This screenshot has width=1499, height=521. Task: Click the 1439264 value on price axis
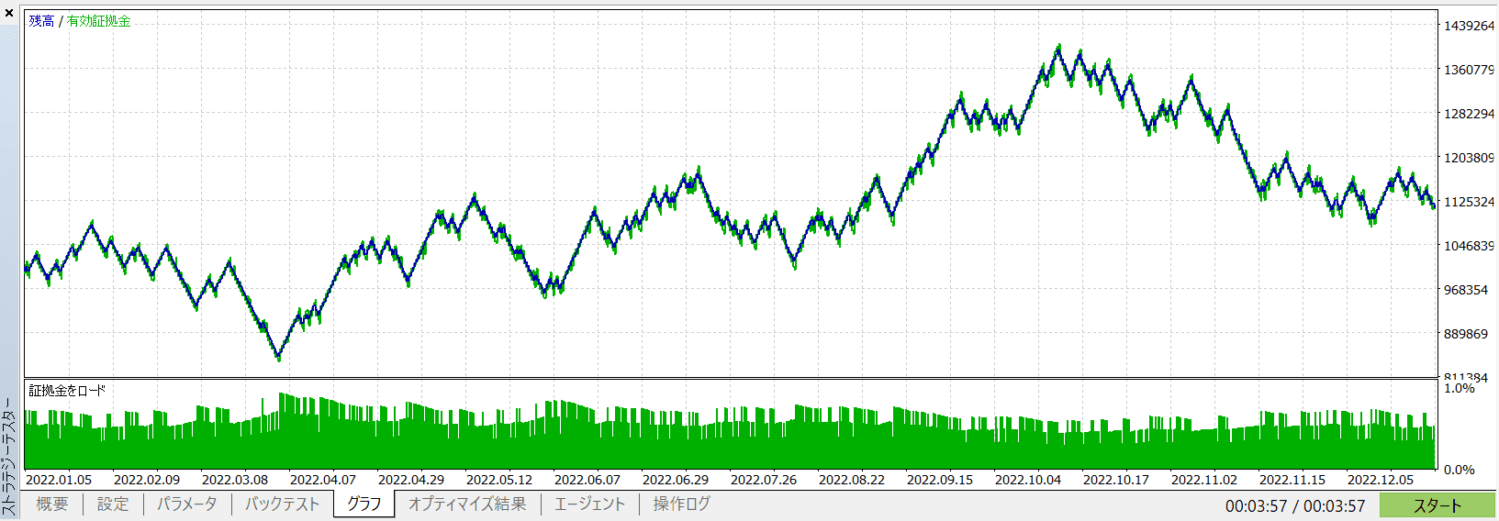pos(1469,26)
